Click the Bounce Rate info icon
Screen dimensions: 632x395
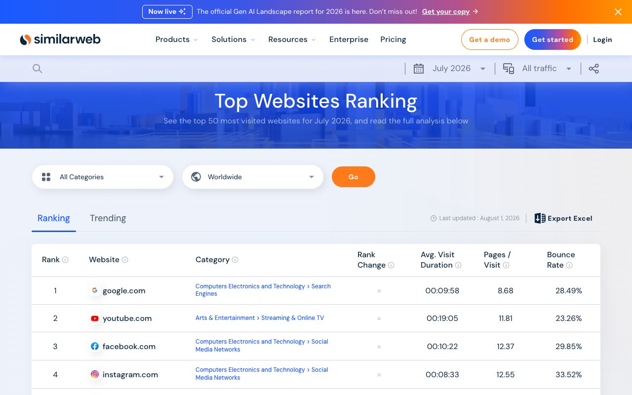click(569, 265)
